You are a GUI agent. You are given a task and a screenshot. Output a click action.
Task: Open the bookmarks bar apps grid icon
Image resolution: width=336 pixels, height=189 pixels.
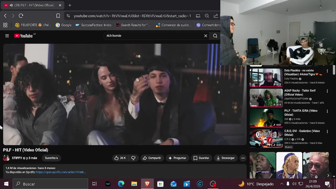point(5,25)
